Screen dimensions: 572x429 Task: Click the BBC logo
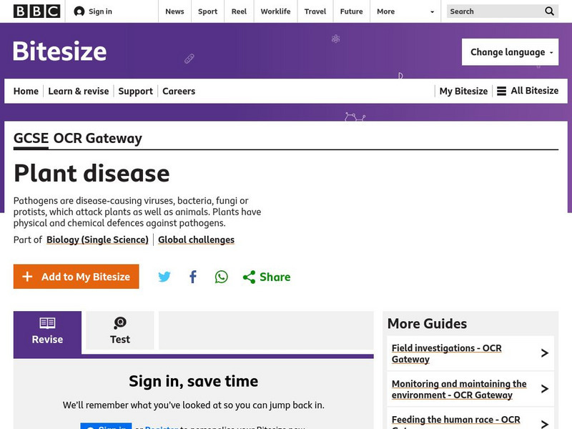click(x=37, y=11)
